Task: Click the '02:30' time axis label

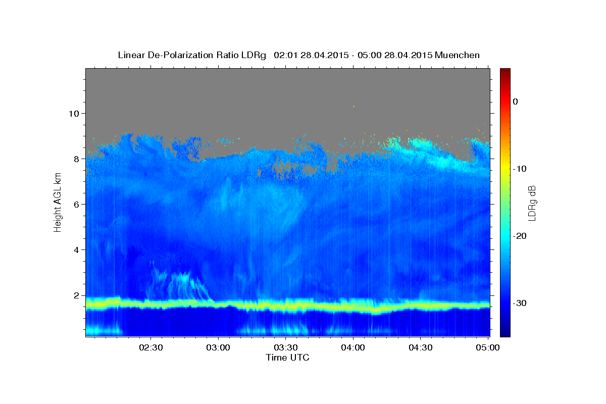Action: click(150, 347)
